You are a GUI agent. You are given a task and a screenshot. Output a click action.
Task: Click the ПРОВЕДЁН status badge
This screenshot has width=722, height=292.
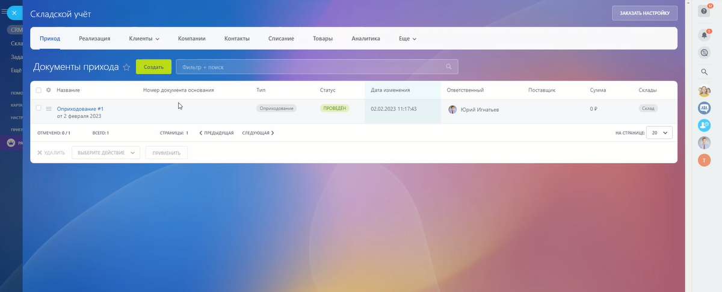(335, 108)
